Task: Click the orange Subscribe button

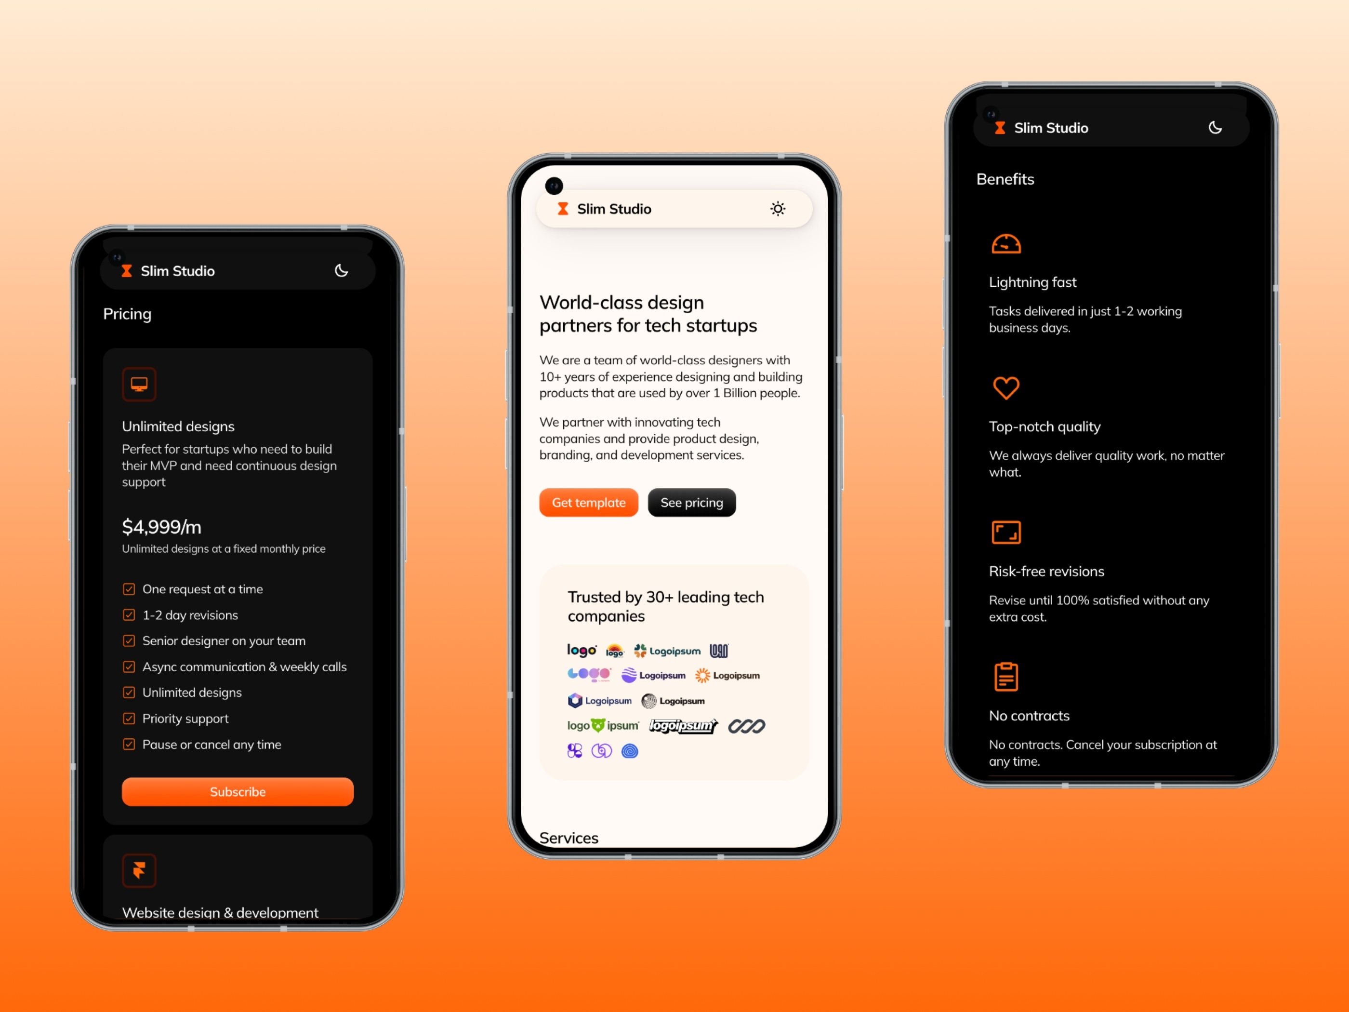Action: [x=239, y=792]
